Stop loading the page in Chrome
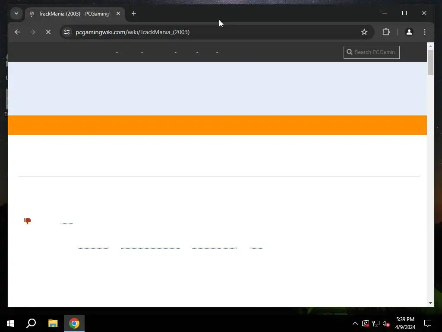Image resolution: width=442 pixels, height=332 pixels. pyautogui.click(x=48, y=32)
